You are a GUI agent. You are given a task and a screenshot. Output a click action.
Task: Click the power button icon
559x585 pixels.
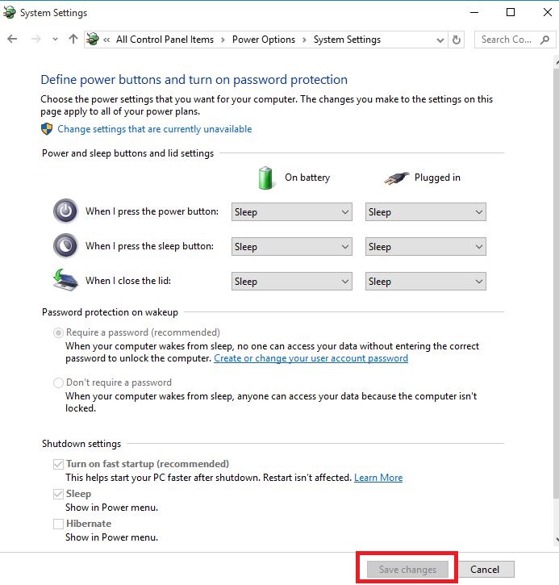65,211
